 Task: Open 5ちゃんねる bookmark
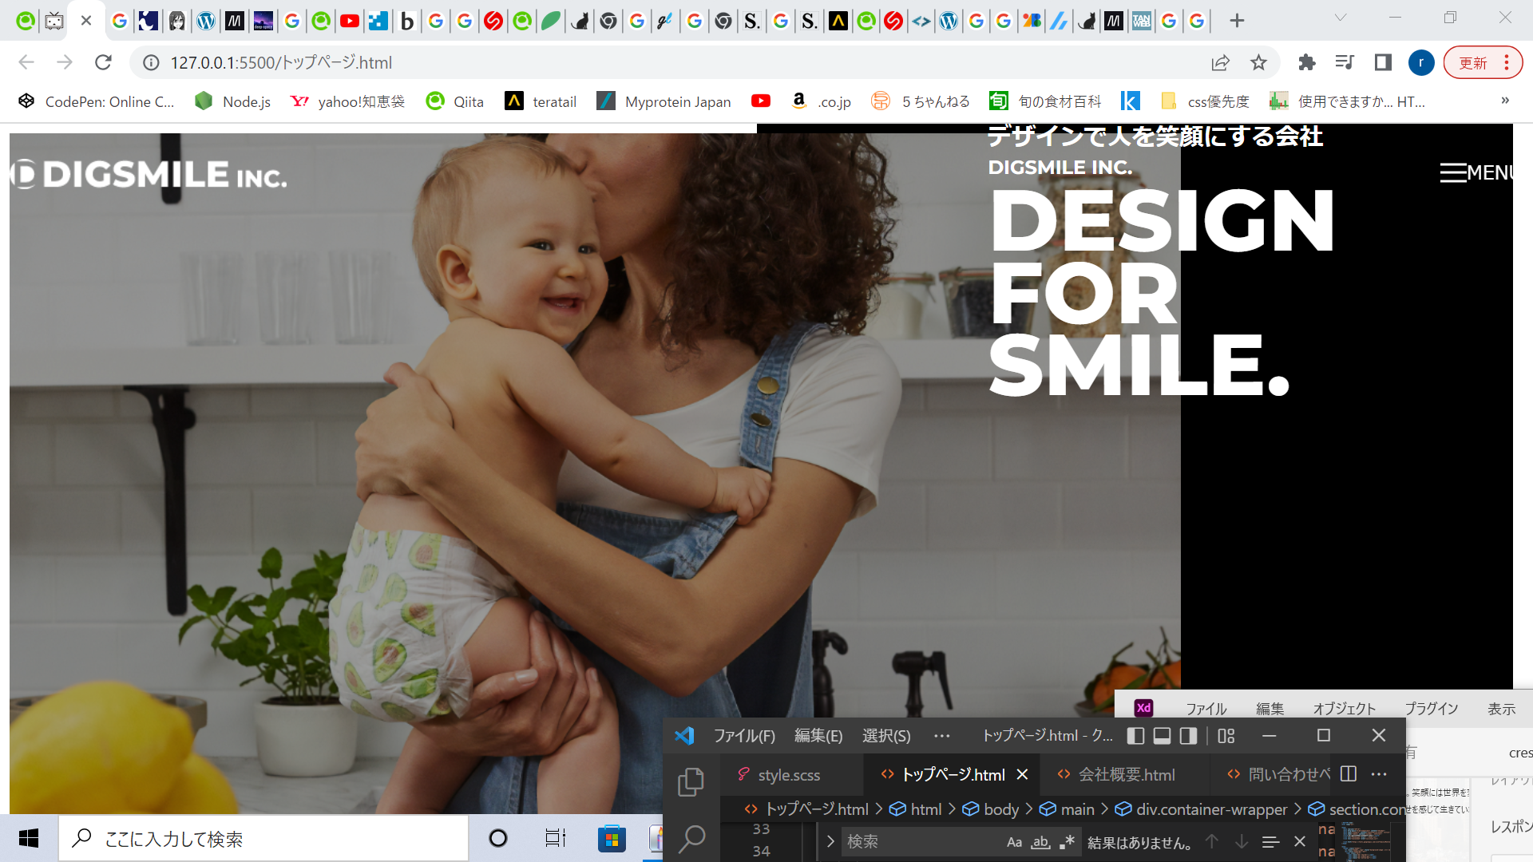click(921, 101)
